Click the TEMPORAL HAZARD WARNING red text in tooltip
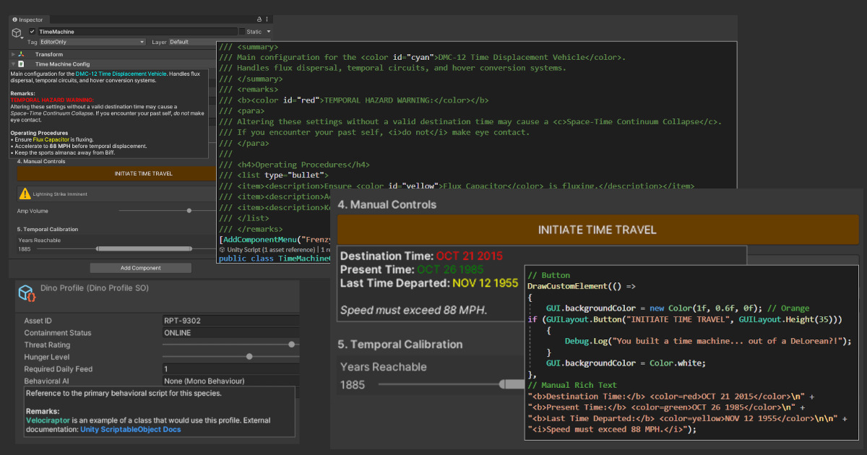 [x=52, y=100]
